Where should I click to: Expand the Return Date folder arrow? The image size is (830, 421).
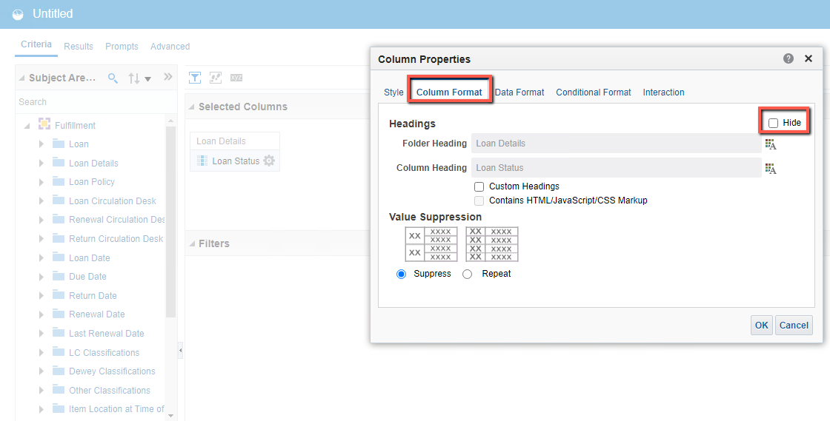point(41,296)
